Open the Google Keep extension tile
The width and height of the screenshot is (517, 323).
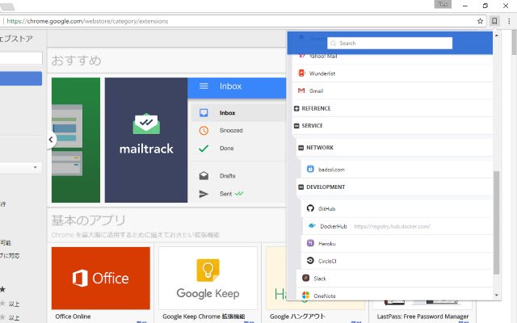coord(208,278)
